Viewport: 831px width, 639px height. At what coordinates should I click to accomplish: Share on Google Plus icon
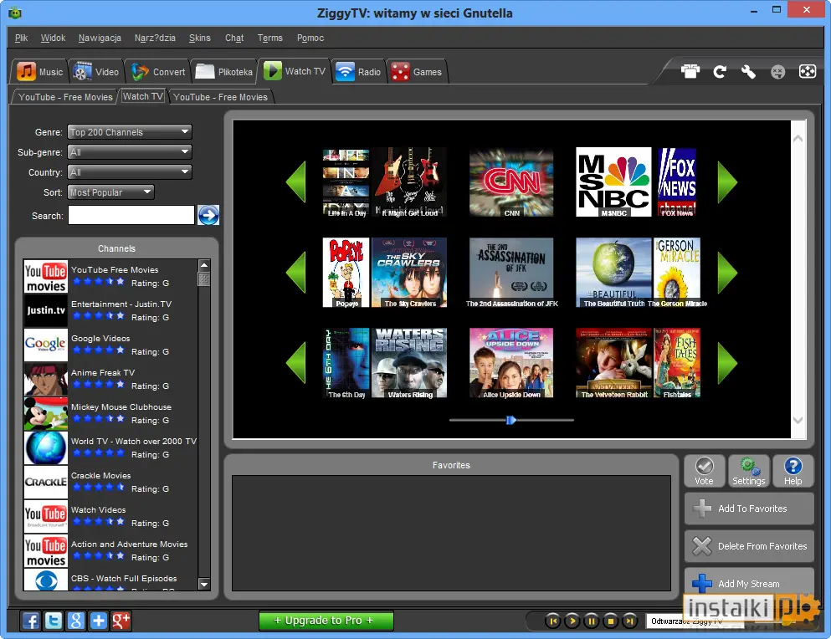point(121,621)
